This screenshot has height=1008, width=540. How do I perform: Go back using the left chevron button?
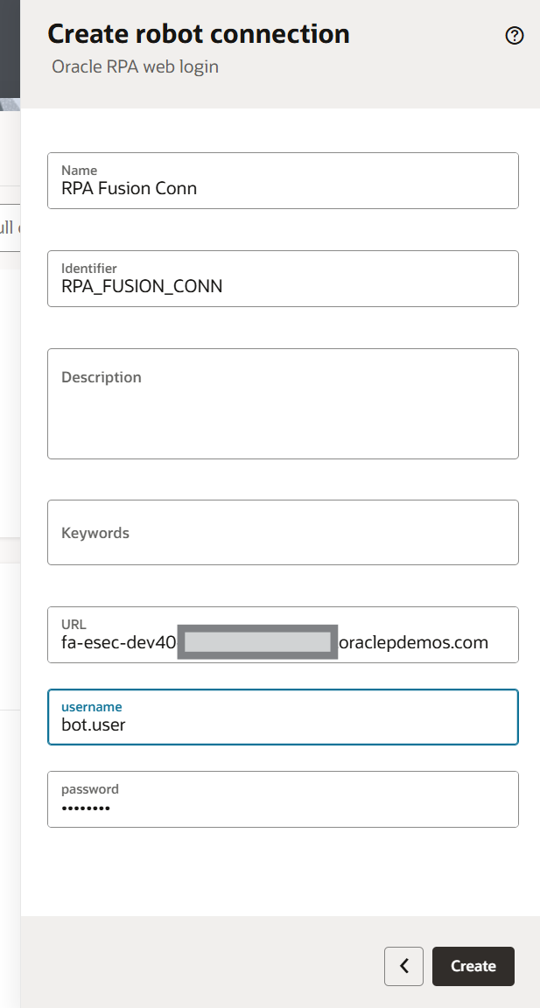pos(403,966)
